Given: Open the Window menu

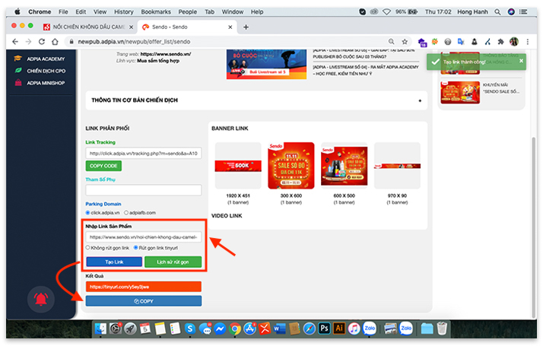Looking at the screenshot, I should pos(233,11).
